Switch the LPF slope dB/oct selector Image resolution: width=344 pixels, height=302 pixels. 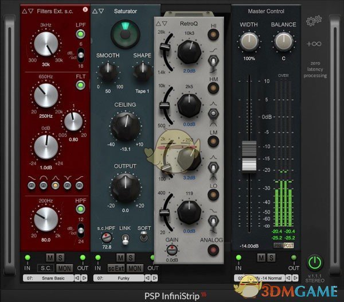point(81,55)
